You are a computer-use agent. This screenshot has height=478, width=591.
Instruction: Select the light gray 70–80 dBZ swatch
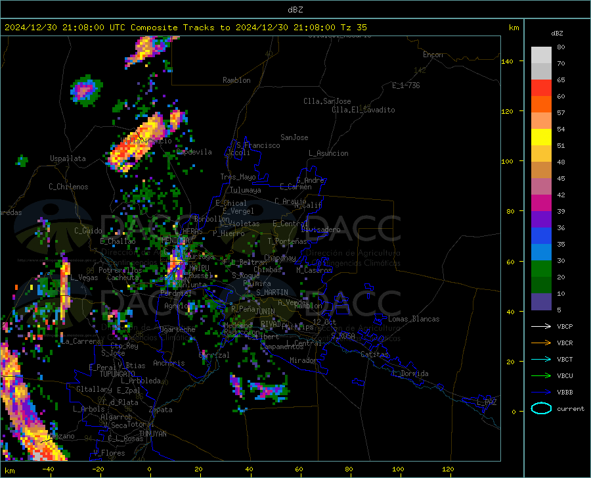pyautogui.click(x=541, y=55)
